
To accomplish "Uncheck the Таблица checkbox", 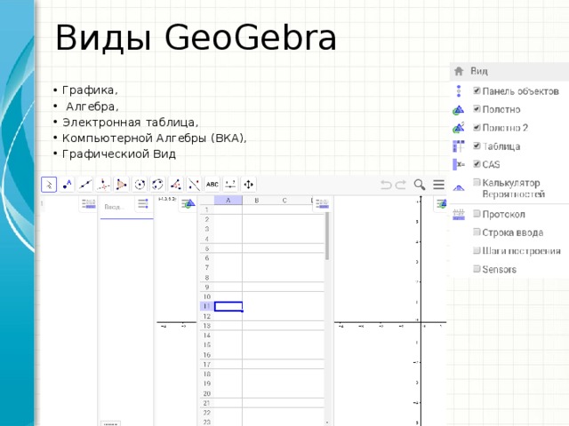I will pyautogui.click(x=477, y=146).
